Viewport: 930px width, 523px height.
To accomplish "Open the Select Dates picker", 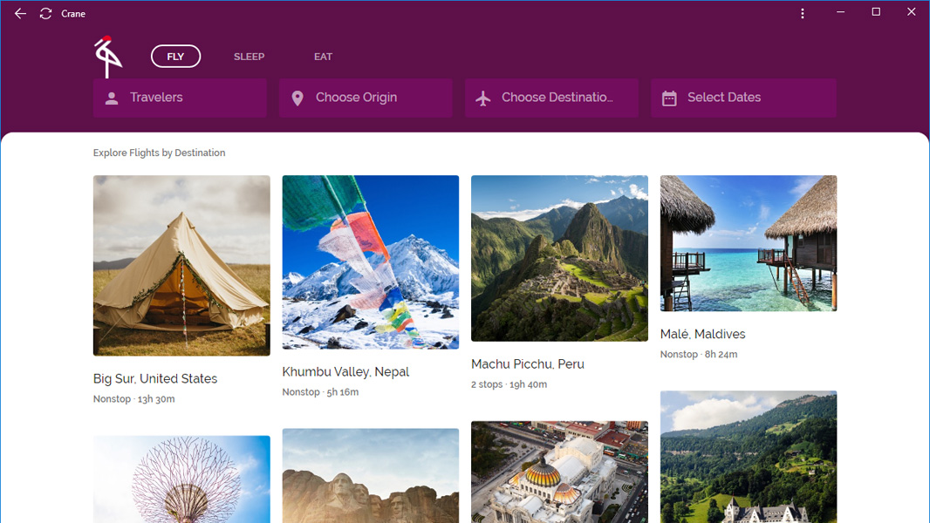I will click(743, 98).
